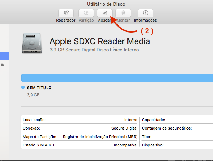
Task: Click the Secure Digital Disco Físico Interno subtitle
Action: point(94,50)
